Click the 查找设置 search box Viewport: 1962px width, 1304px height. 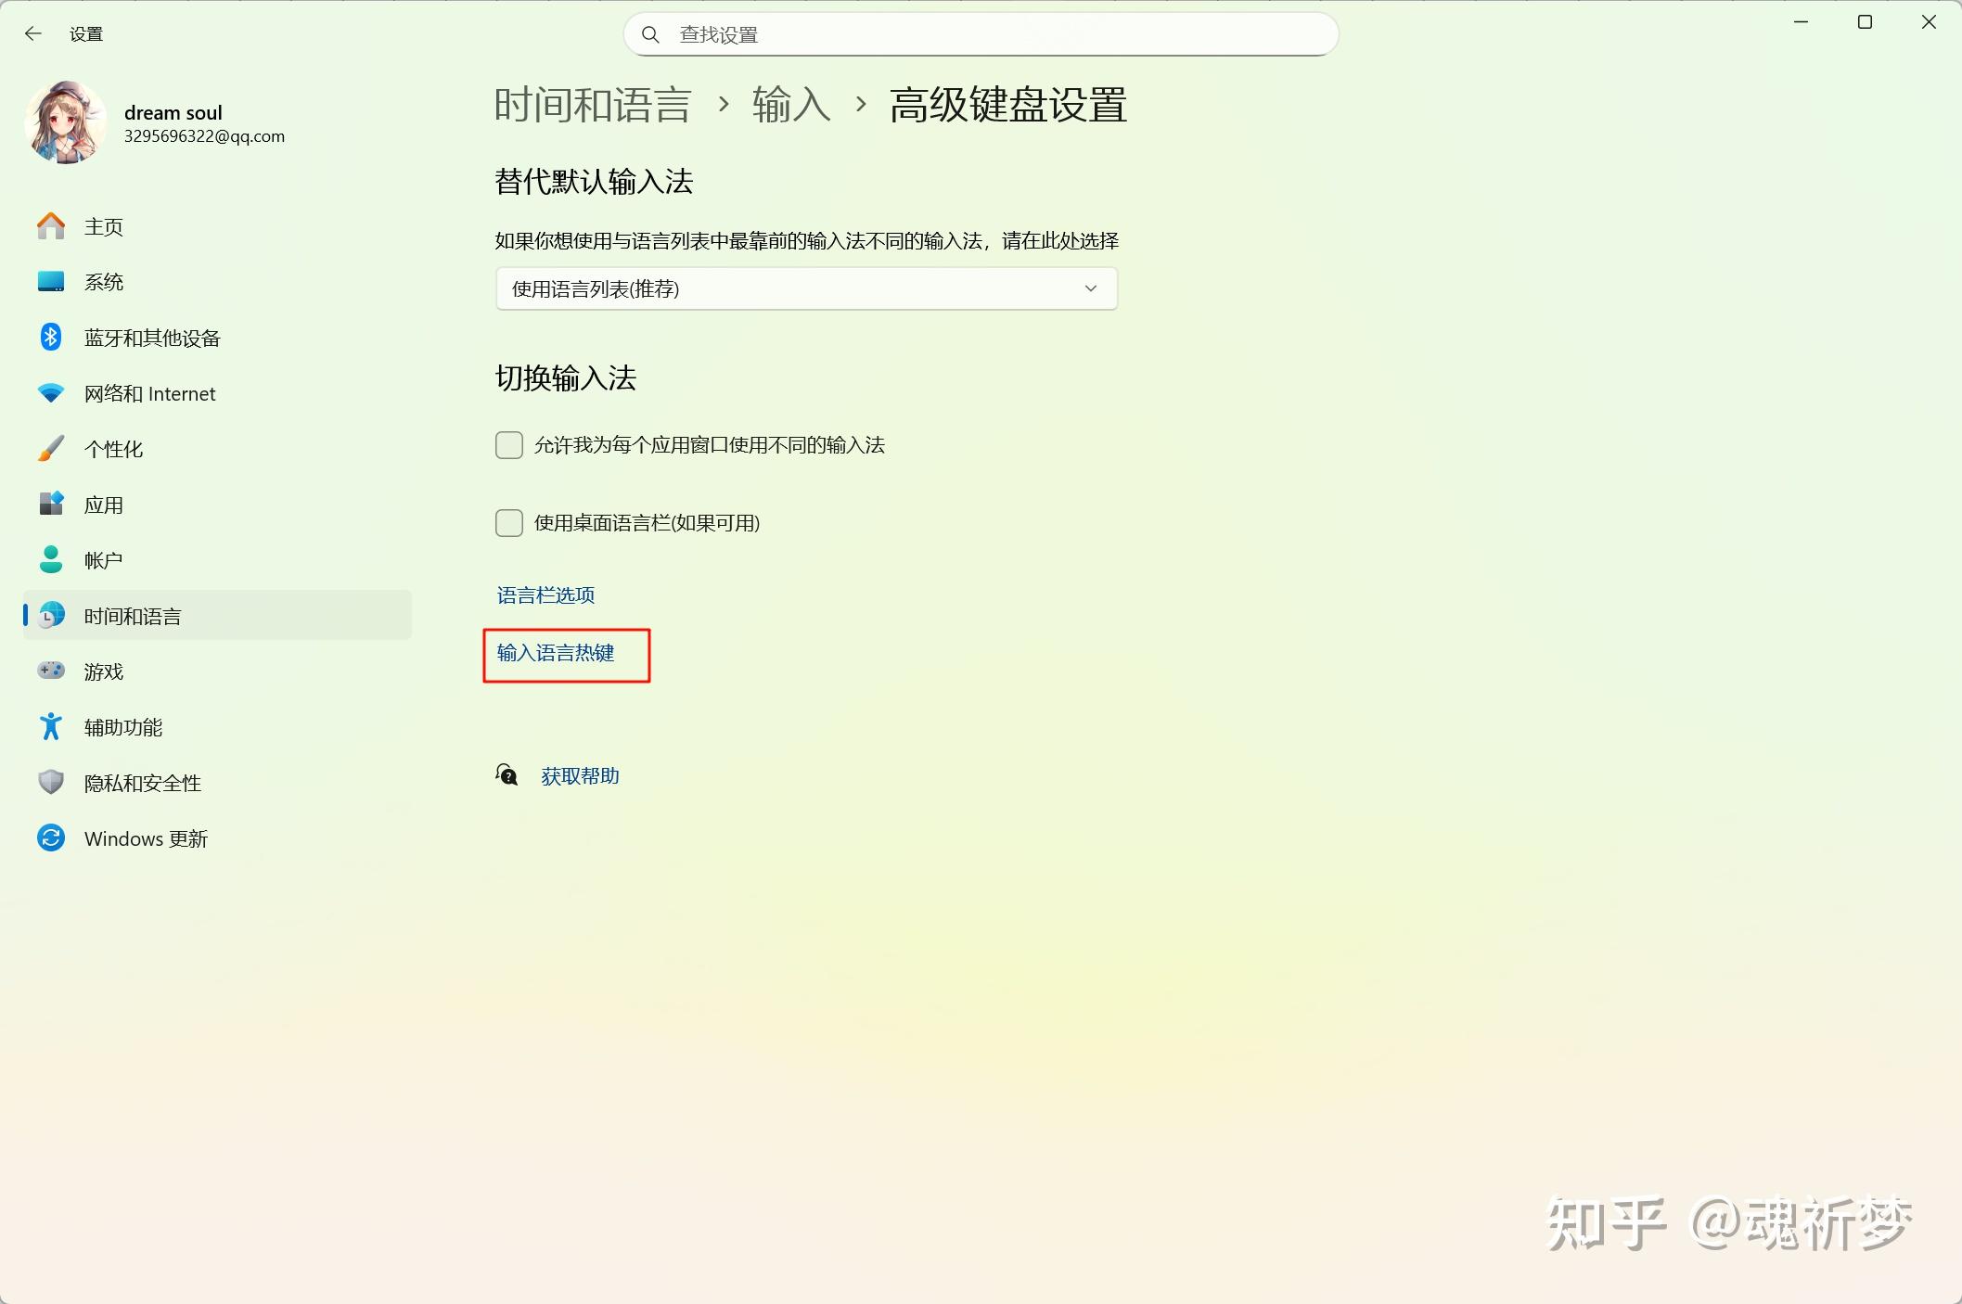[x=981, y=33]
